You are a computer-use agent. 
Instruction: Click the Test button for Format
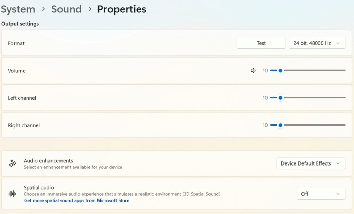pyautogui.click(x=261, y=43)
